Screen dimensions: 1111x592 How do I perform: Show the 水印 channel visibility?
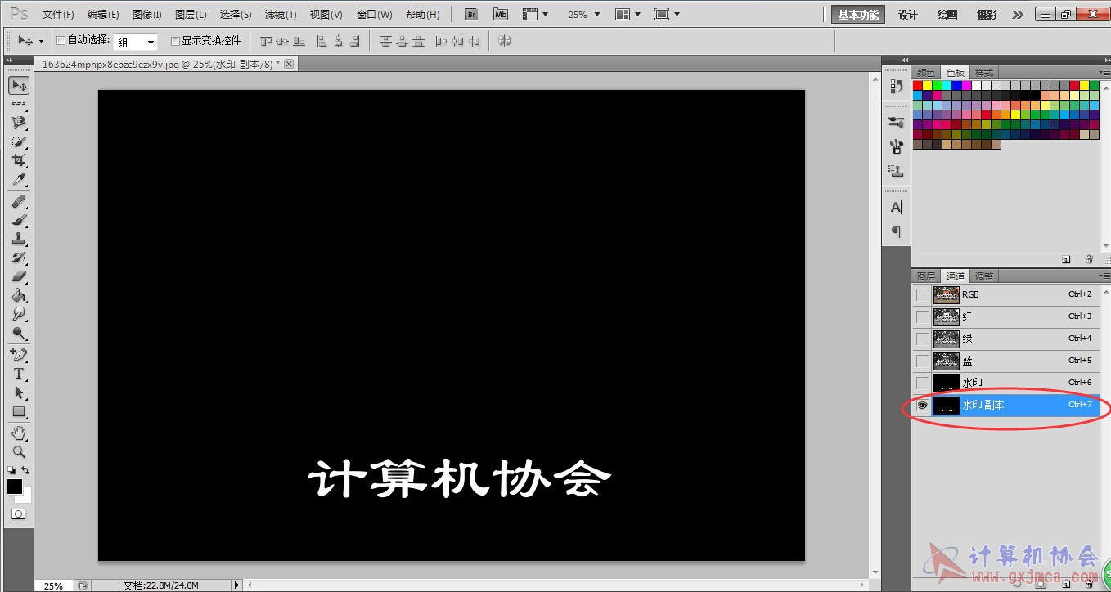coord(922,383)
